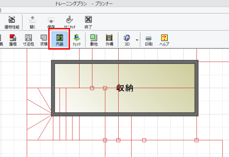Viewport: 229px width, 157px height.
Task: Select the 外構 exterior tool
Action: (x=109, y=40)
